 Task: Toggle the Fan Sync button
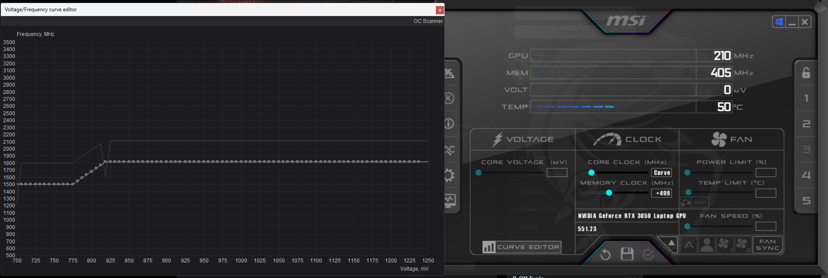coord(767,245)
